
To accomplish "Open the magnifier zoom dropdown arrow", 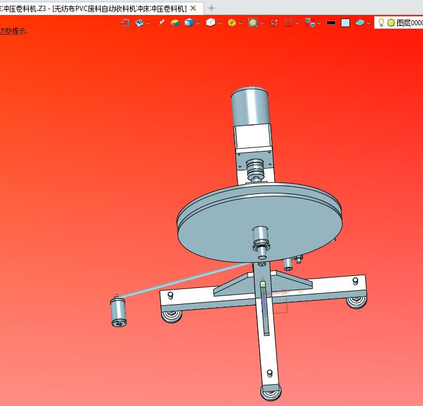I will 262,23.
